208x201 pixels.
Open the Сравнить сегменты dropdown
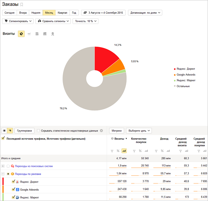[53, 21]
